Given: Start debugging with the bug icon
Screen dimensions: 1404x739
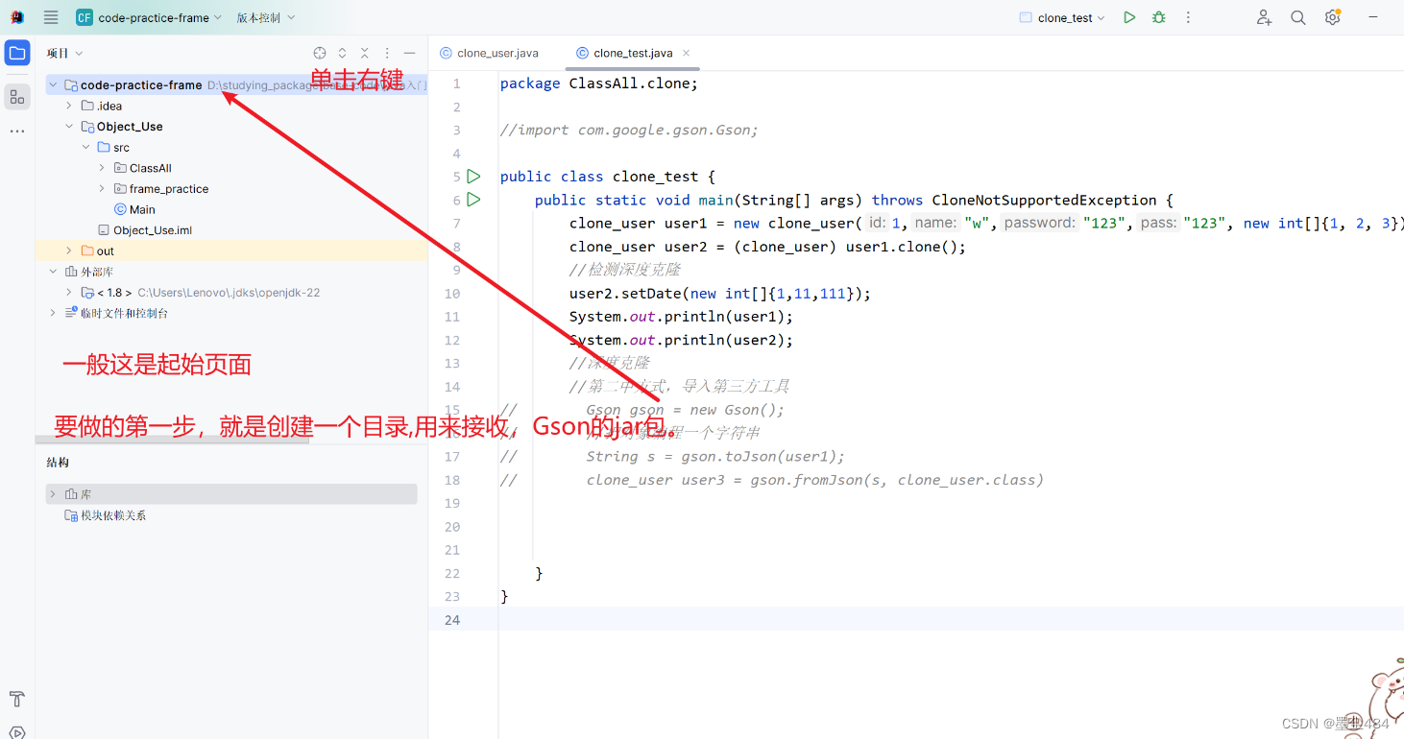Looking at the screenshot, I should coord(1158,16).
